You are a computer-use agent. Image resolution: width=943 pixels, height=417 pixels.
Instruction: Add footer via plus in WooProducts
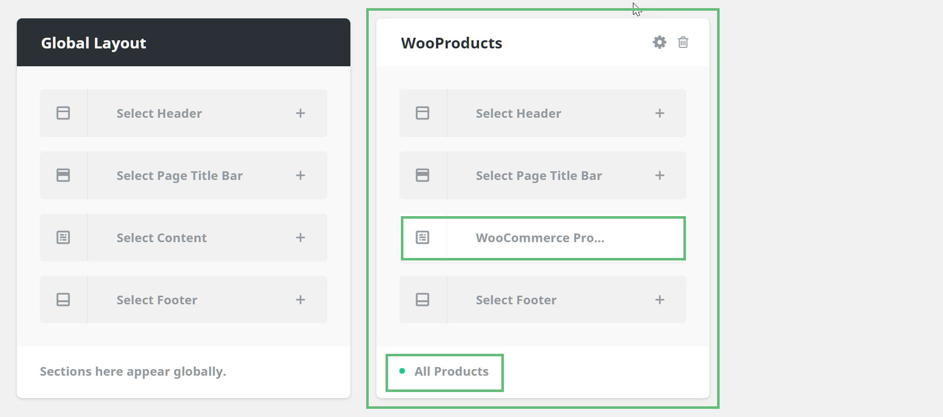660,300
